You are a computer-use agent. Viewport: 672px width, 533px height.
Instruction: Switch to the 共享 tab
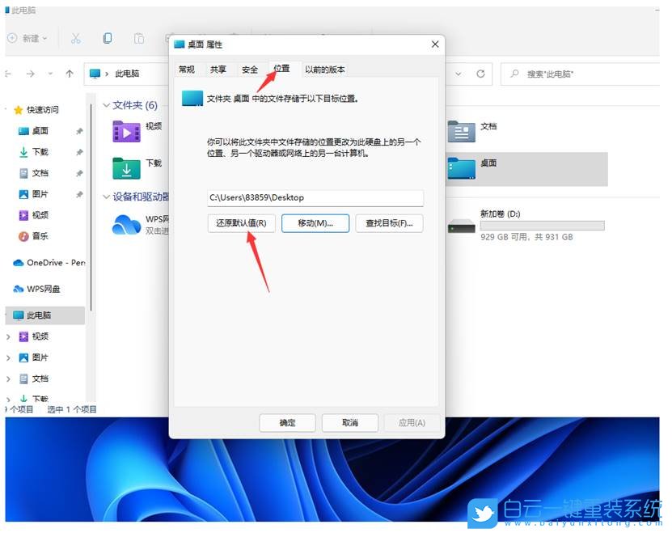click(218, 69)
